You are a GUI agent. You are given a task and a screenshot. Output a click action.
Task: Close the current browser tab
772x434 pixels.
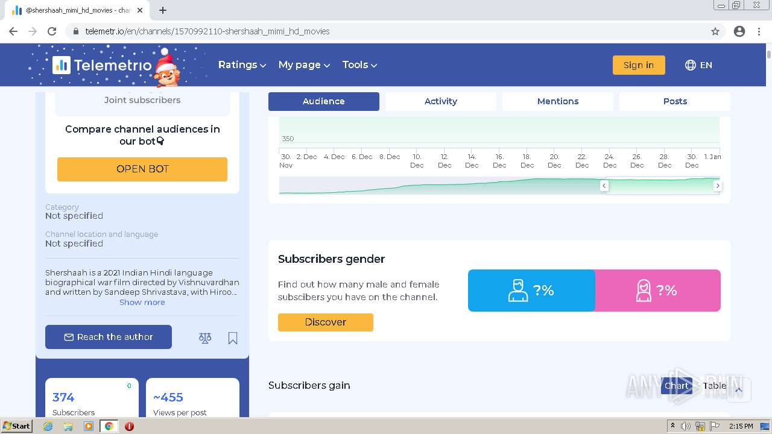(x=140, y=10)
